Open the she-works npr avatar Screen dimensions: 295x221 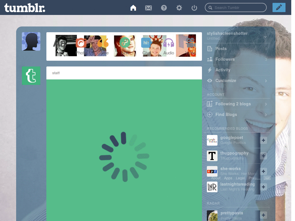coord(212,172)
